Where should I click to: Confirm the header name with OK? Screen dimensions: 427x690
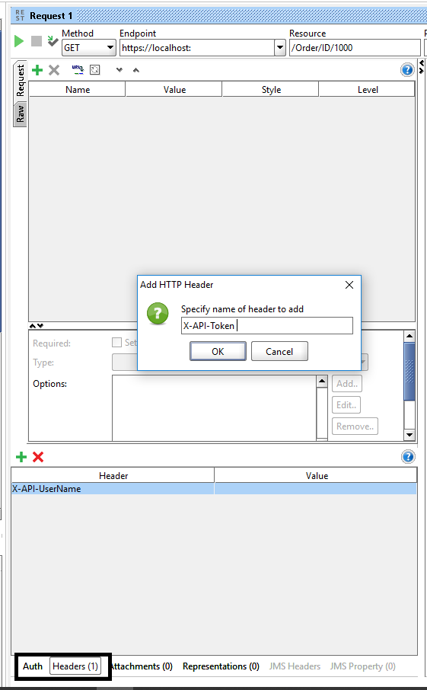pyautogui.click(x=218, y=351)
